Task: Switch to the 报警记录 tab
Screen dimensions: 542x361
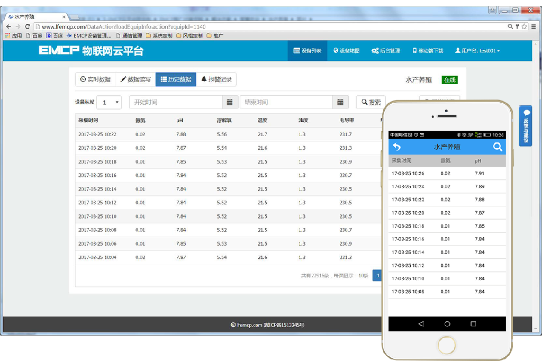Action: pyautogui.click(x=216, y=79)
